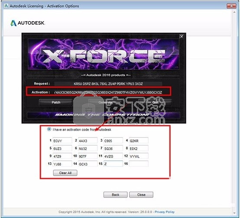Click the scrollbar down arrow
240x218 pixels.
coord(234,213)
